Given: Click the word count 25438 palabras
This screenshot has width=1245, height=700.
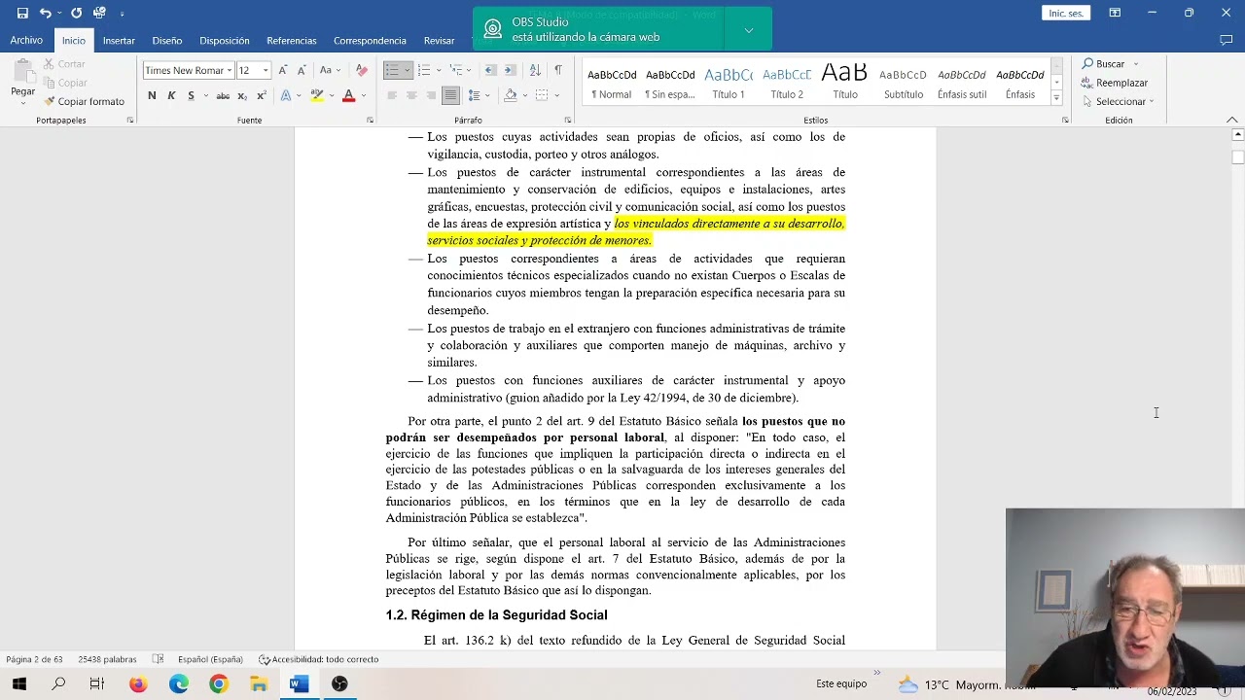Looking at the screenshot, I should tap(107, 659).
